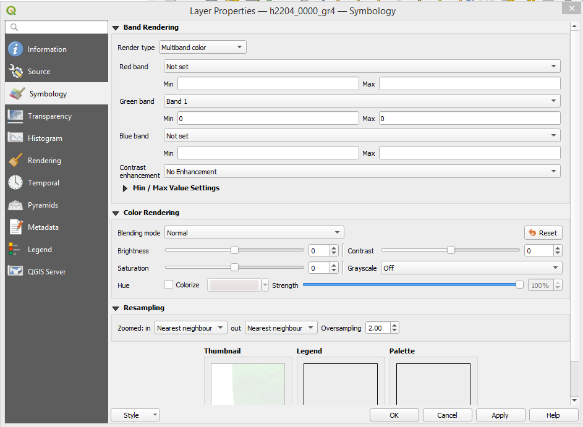
Task: Open the Grayscale dropdown
Action: point(471,268)
